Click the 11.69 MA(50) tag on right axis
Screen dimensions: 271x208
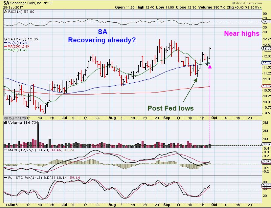point(266,63)
